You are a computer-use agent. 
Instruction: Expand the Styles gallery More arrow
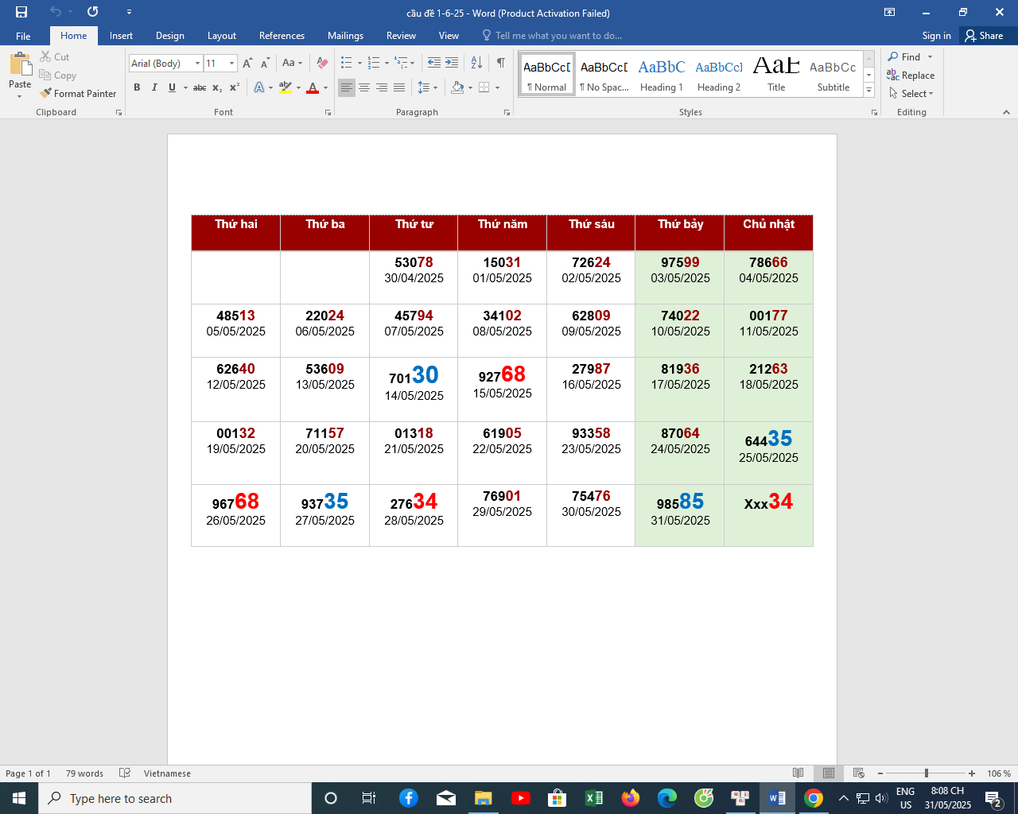tap(869, 91)
